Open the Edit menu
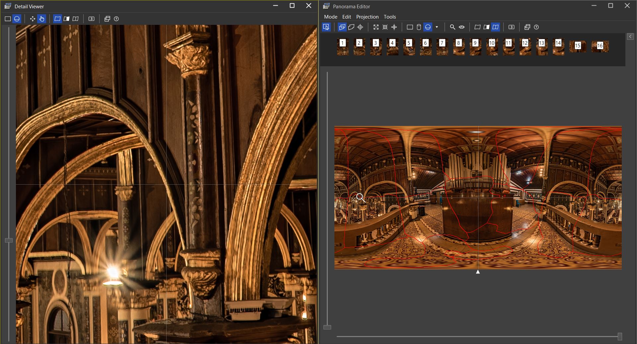The height and width of the screenshot is (344, 637). (x=347, y=17)
